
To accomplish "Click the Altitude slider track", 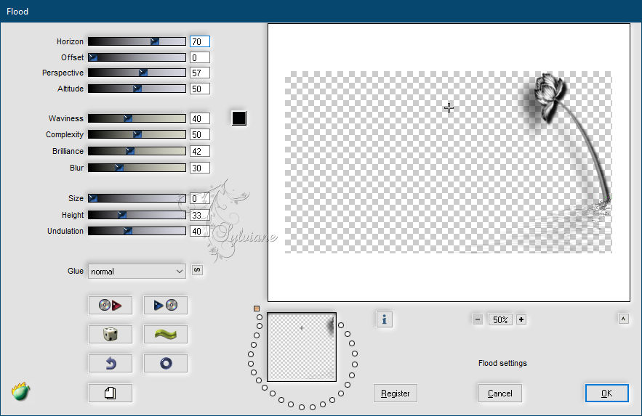I will click(x=137, y=89).
